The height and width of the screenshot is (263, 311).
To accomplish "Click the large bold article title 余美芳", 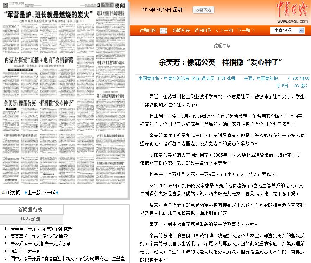I will point(220,62).
